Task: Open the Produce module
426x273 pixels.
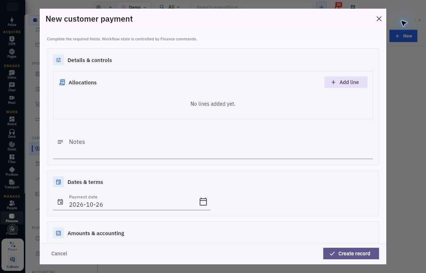Action: pyautogui.click(x=12, y=172)
